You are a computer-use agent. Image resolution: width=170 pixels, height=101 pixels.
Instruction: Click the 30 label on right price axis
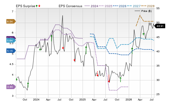click(158, 80)
